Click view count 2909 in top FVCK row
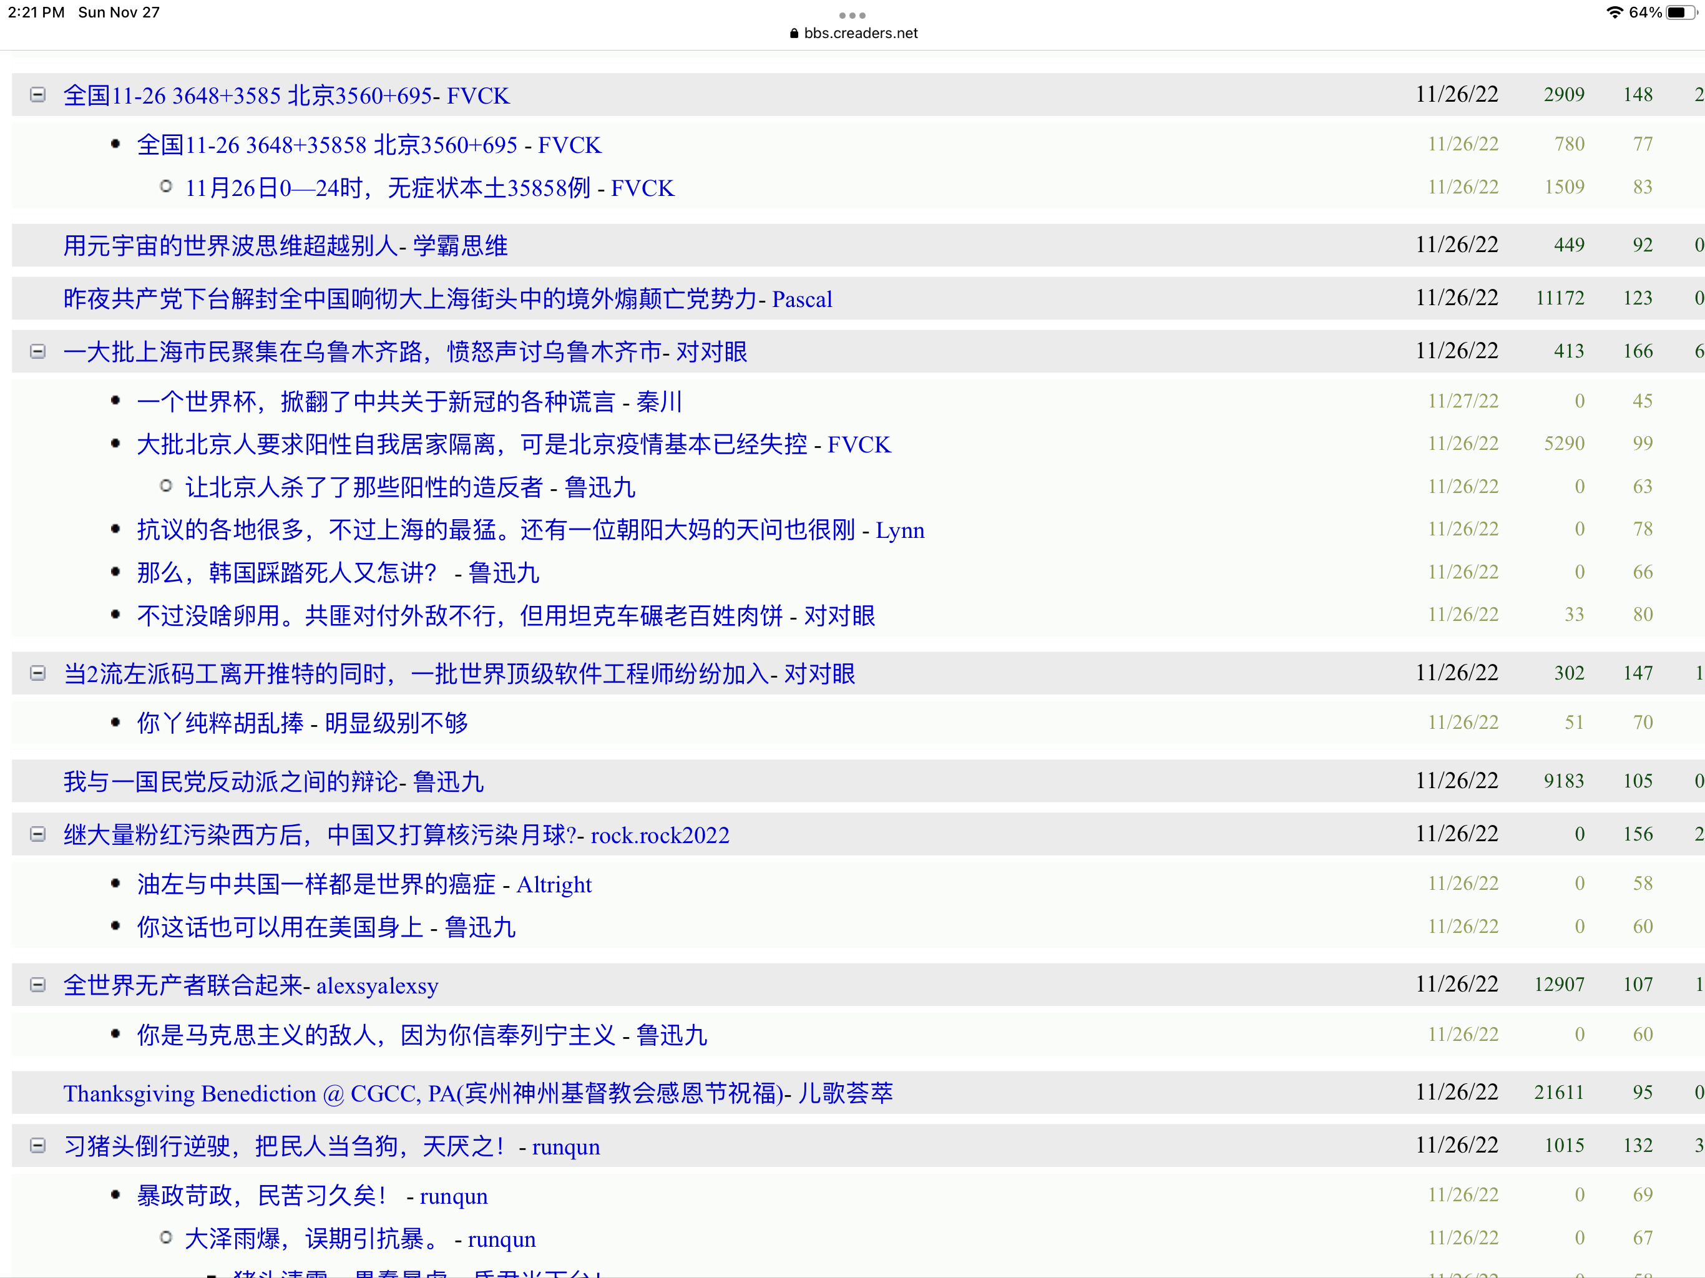 point(1564,95)
